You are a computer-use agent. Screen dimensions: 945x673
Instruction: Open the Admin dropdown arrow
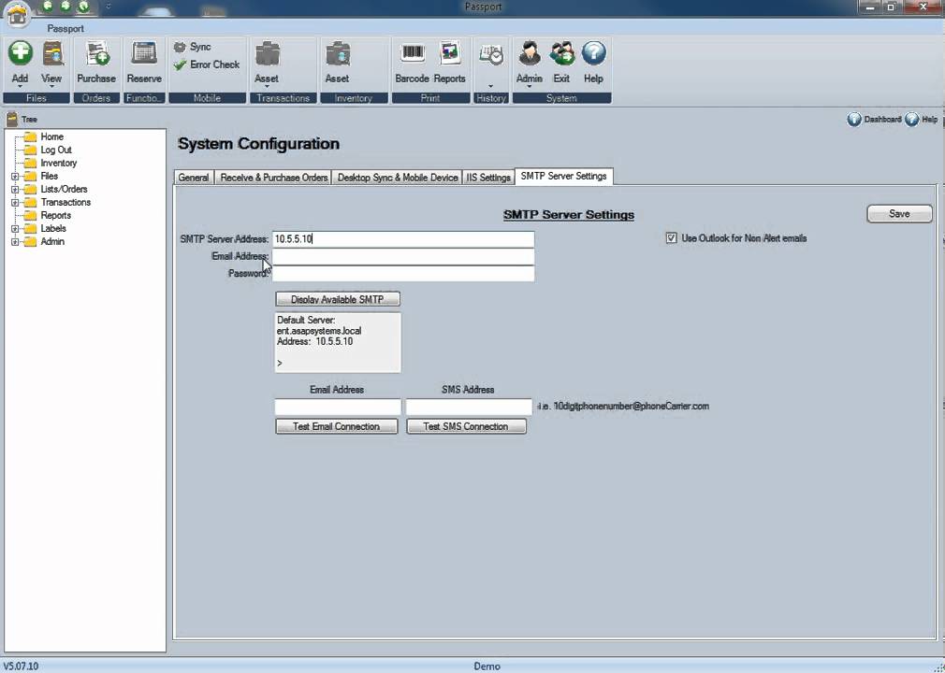530,87
